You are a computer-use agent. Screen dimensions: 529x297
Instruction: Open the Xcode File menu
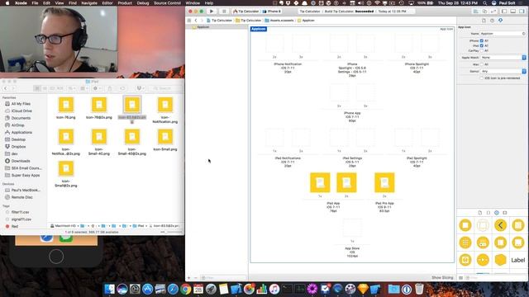pos(35,3)
